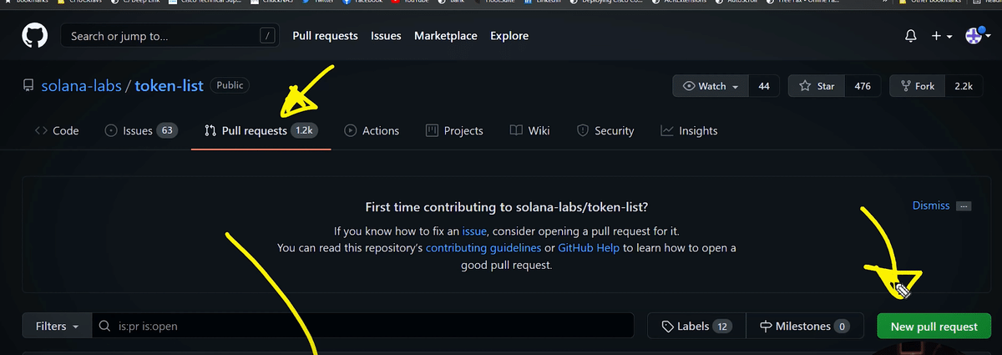1002x355 pixels.
Task: Expand the Watch dropdown
Action: click(x=711, y=86)
